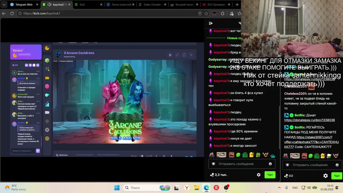Click the casino chat message field
Viewport: 343px width, 193px height.
click(x=24, y=151)
